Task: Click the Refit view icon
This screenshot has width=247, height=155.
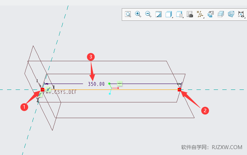Action: click(x=128, y=14)
